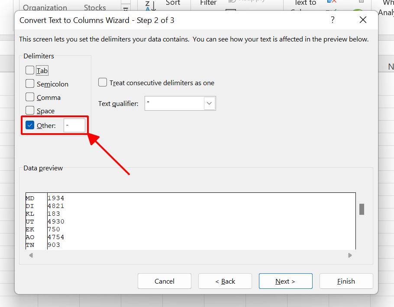
Task: Tick the Comma delimiter checkbox
Action: [29, 97]
